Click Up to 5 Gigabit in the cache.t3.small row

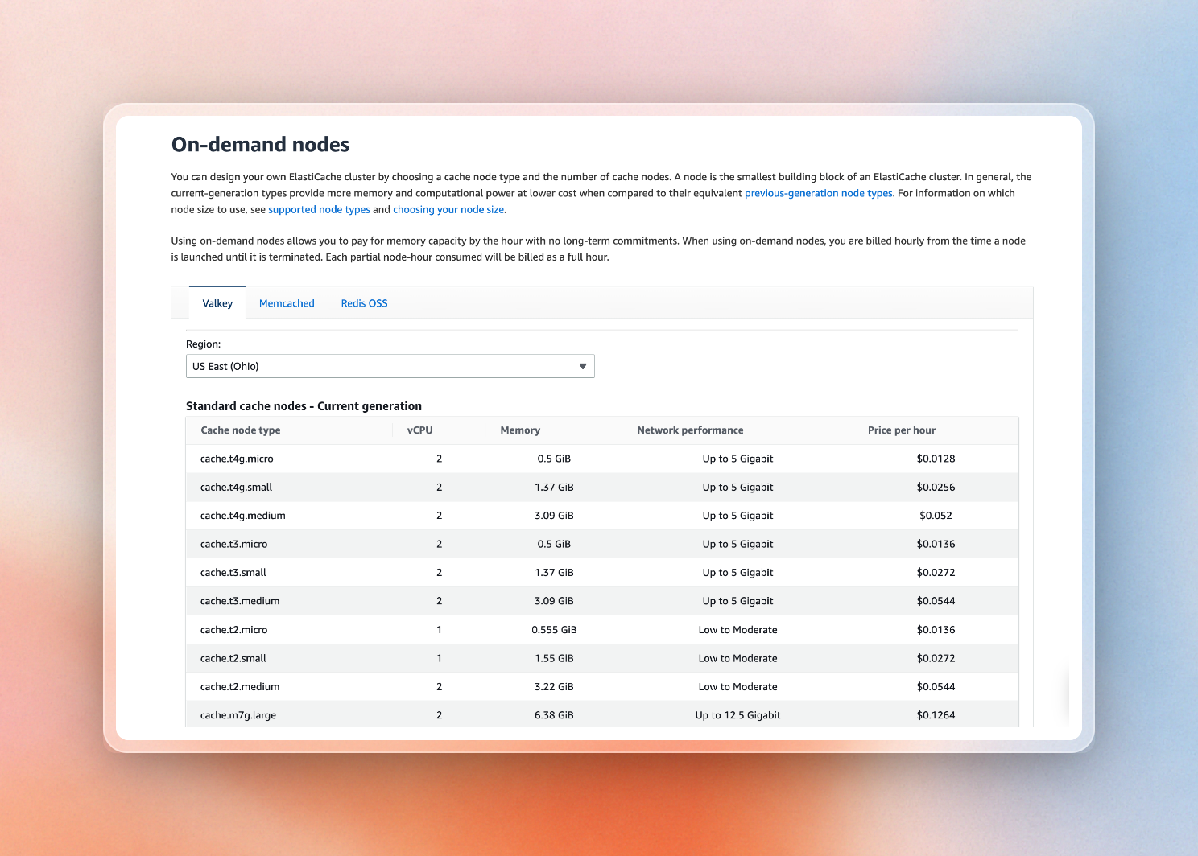tap(737, 573)
